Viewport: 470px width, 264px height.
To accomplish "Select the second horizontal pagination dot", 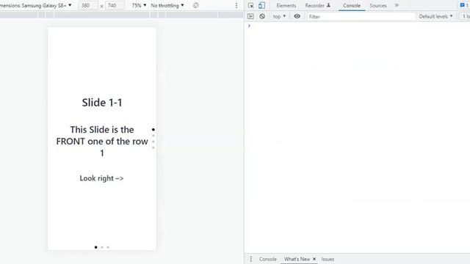I will click(102, 247).
